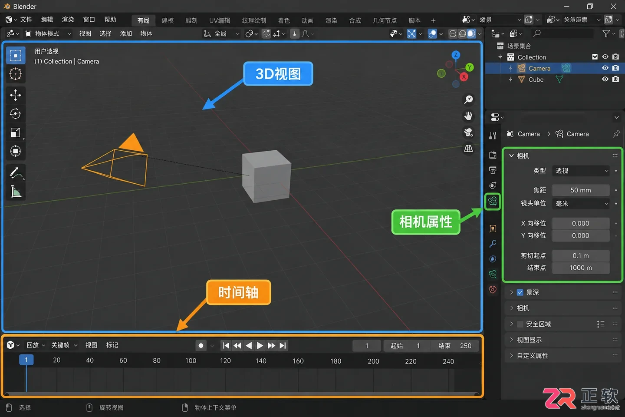Open the 添加 menu in viewport header
The image size is (625, 417).
point(126,33)
